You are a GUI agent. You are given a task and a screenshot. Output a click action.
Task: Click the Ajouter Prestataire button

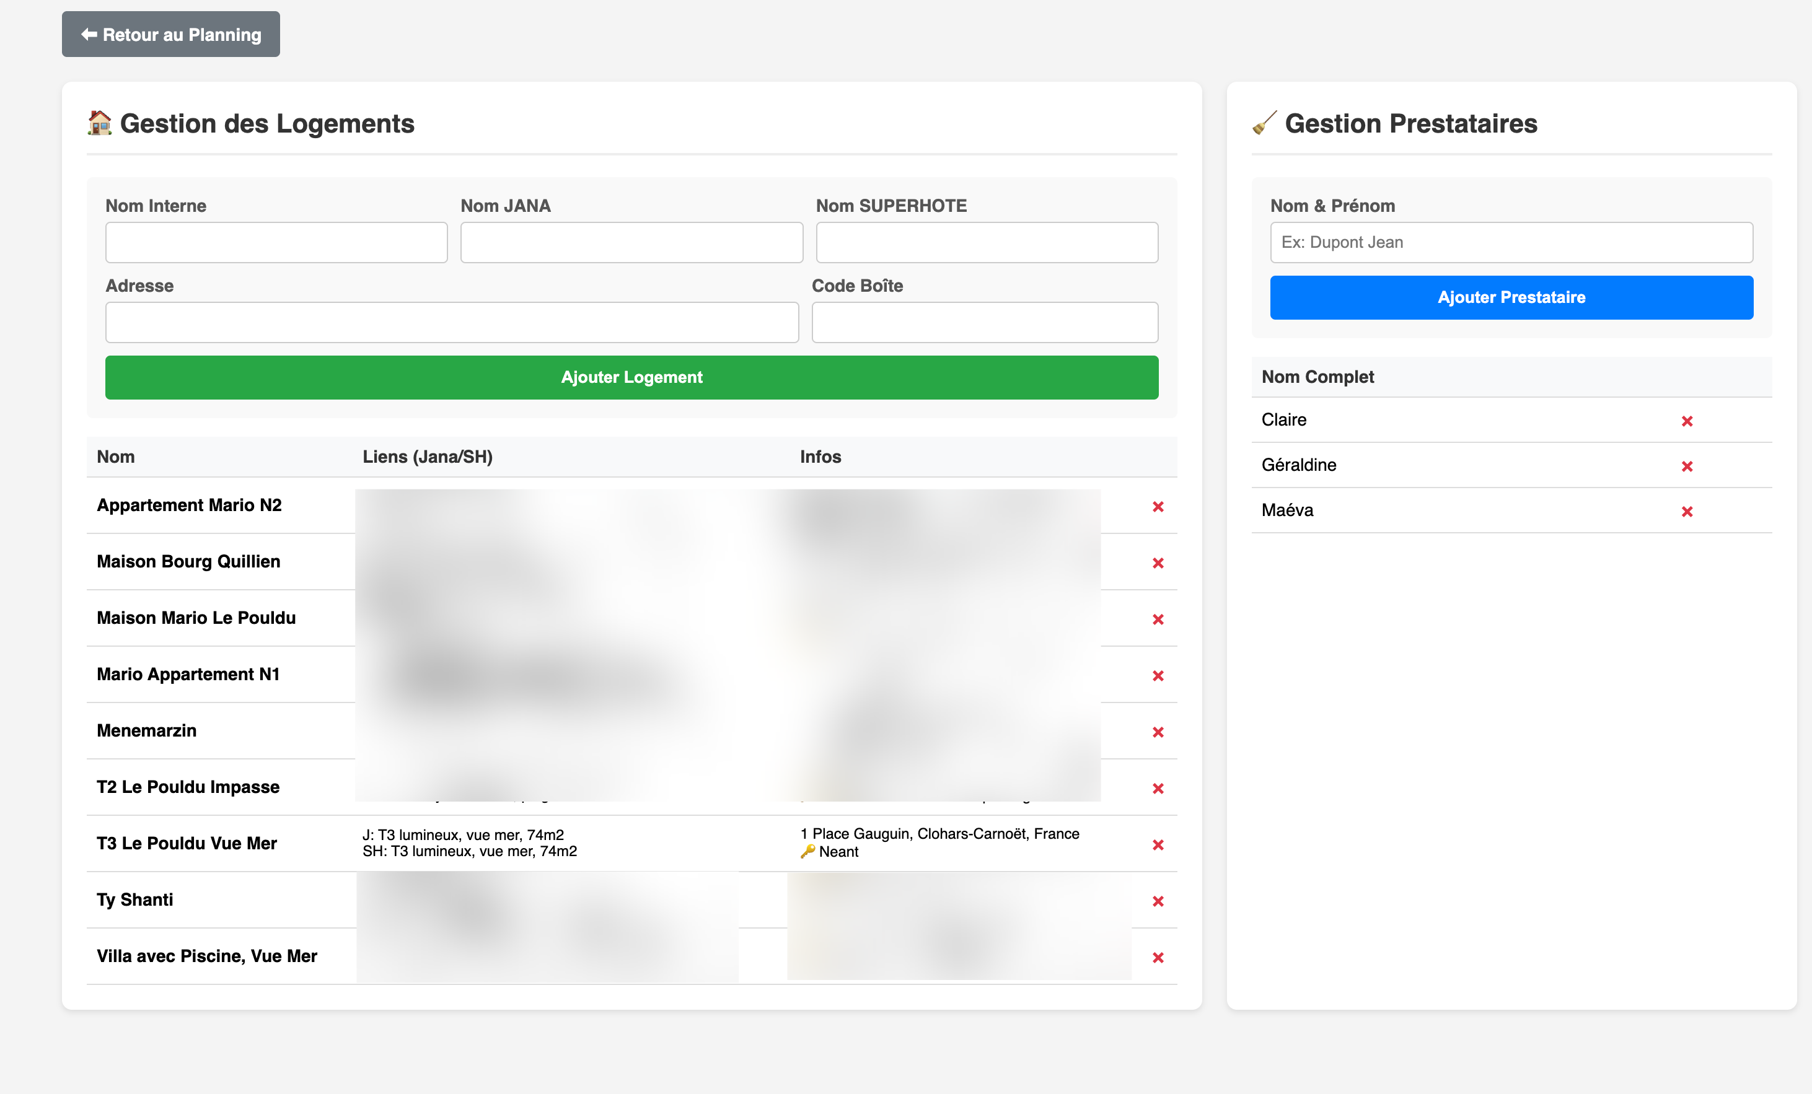coord(1512,297)
